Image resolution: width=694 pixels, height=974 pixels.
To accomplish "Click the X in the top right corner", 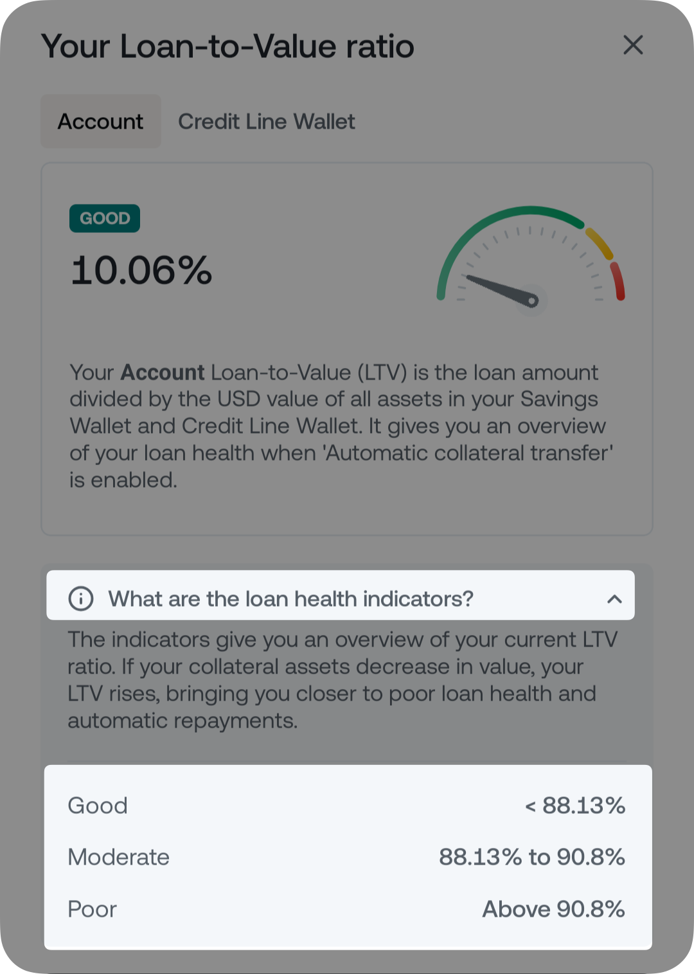I will (x=633, y=45).
